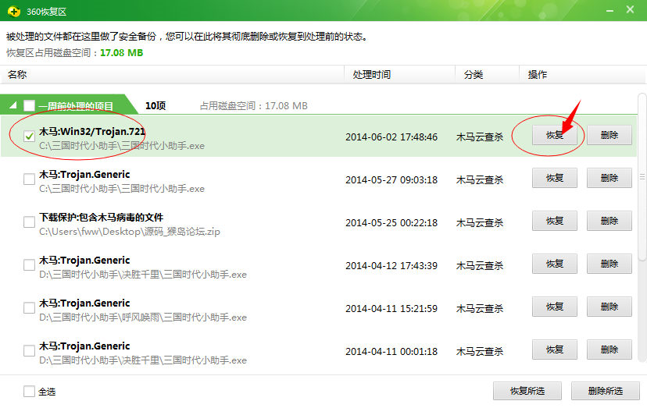Delete the entry dated 2014-04-12 17:43:39
Viewport: 647px width, 408px height.
[609, 264]
